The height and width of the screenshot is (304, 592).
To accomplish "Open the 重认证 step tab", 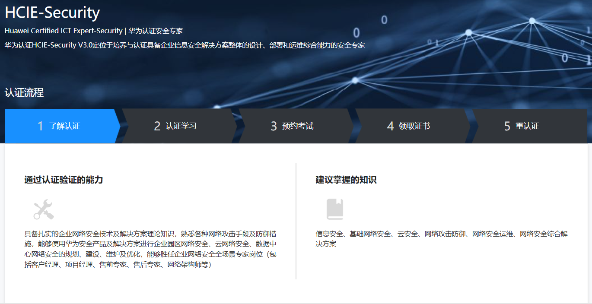I will pyautogui.click(x=530, y=126).
